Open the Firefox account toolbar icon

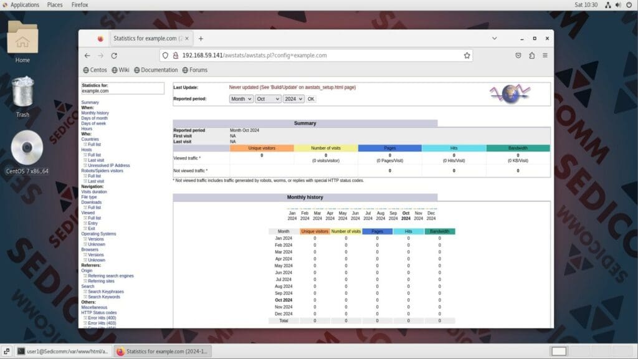531,55
